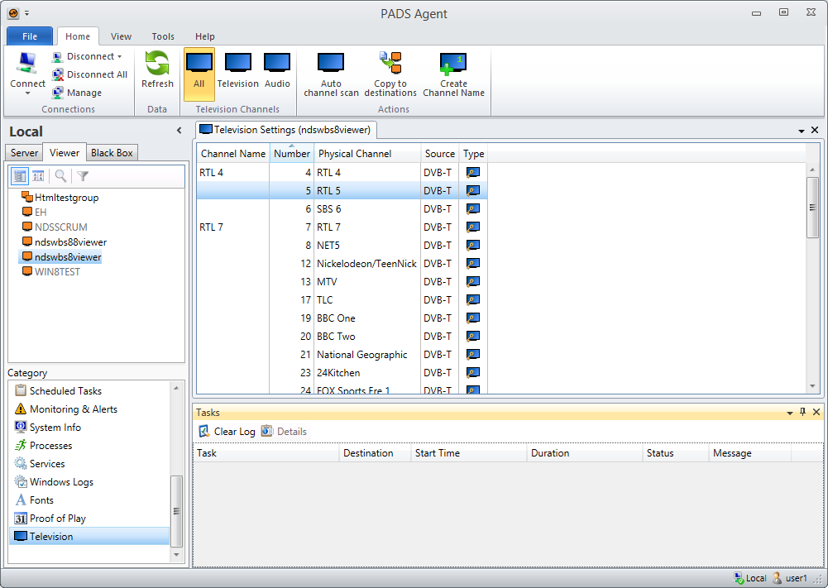Expand the Disconnect dropdown arrow
Image resolution: width=828 pixels, height=588 pixels.
point(120,57)
